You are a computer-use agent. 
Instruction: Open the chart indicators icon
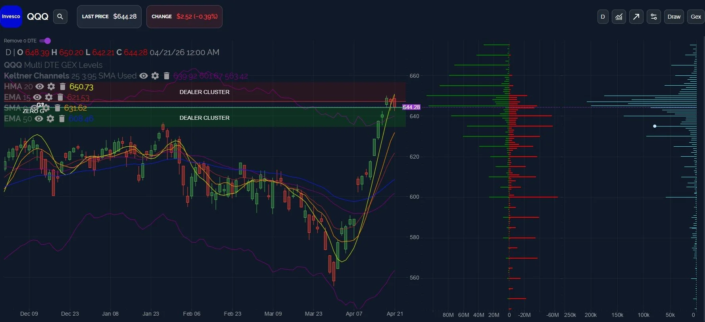click(x=619, y=17)
